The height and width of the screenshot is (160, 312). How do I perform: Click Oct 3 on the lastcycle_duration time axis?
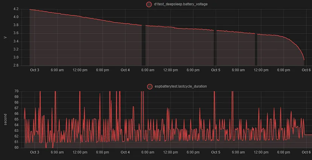coord(34,152)
